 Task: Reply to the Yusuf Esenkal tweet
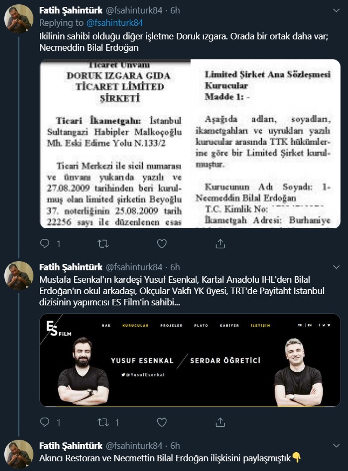[45, 422]
